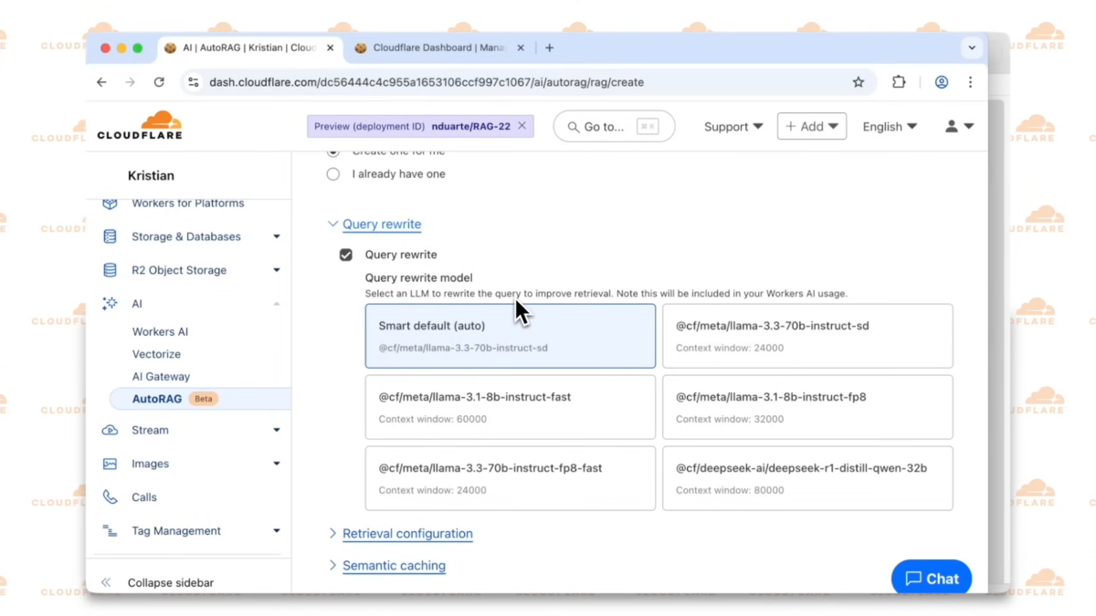Click the site info icon in address bar
The width and height of the screenshot is (1096, 616).
pyautogui.click(x=193, y=82)
